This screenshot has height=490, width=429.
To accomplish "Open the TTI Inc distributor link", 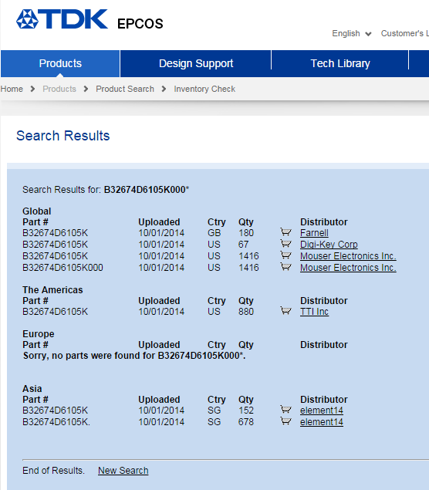I will [x=314, y=312].
